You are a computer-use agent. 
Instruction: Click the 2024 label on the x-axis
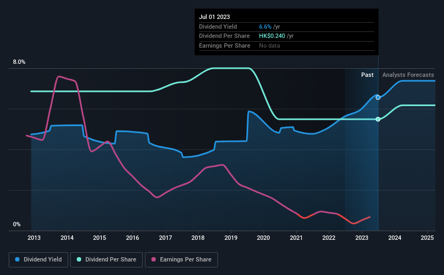(x=395, y=238)
